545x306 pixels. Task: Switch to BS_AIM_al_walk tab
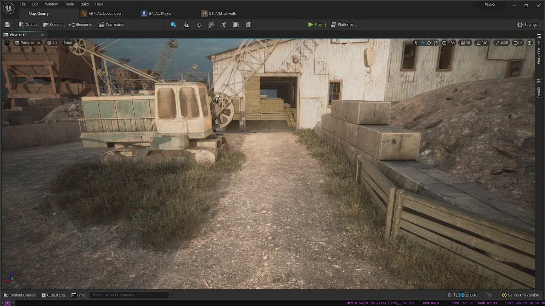(x=219, y=14)
